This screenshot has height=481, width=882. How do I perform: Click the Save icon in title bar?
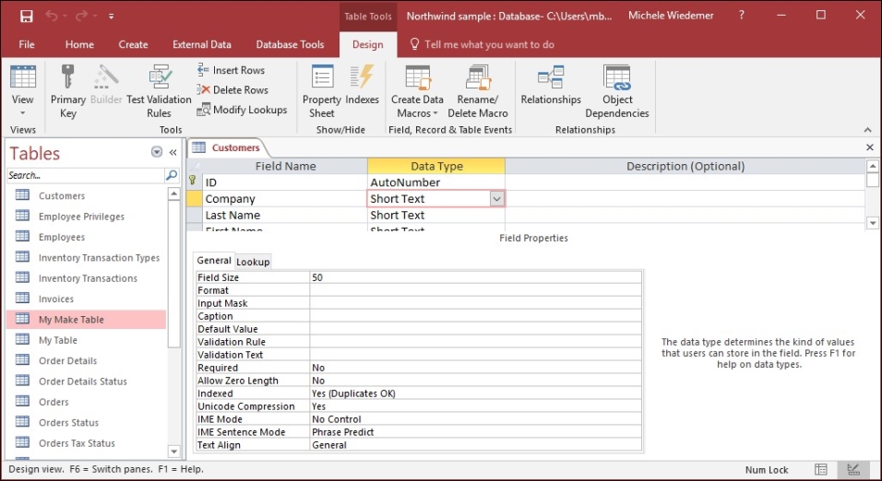coord(26,17)
